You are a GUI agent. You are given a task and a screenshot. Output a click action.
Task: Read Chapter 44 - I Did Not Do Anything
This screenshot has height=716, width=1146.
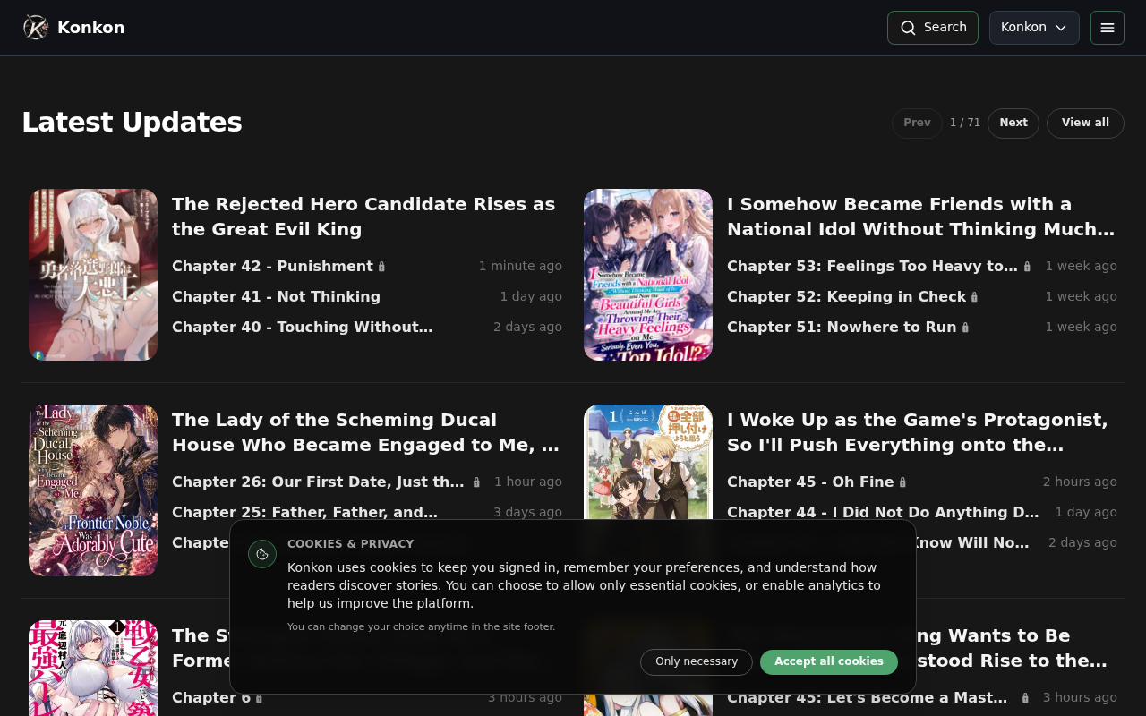point(883,513)
